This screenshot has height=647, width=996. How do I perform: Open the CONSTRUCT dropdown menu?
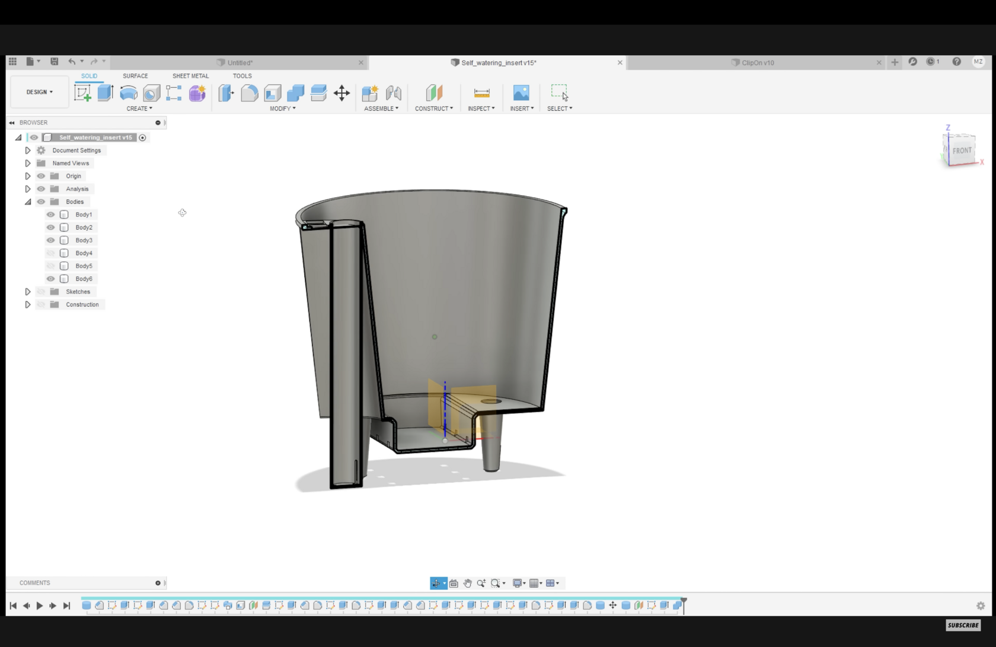[434, 109]
